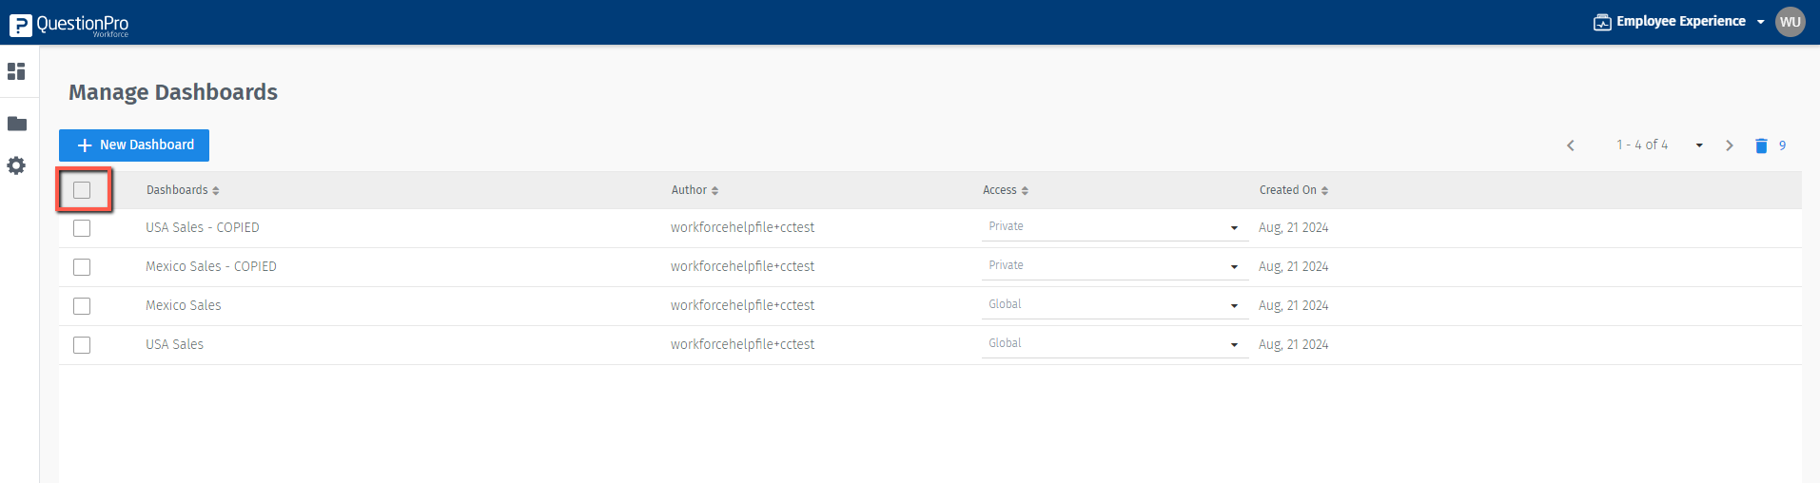Go to next page arrow
Image resolution: width=1820 pixels, height=483 pixels.
[x=1730, y=145]
